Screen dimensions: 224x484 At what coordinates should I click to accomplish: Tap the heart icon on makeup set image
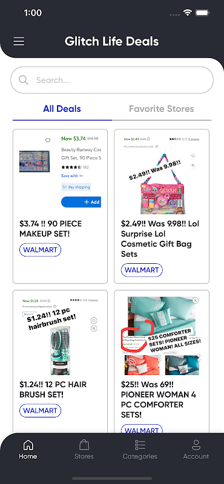coord(48,140)
